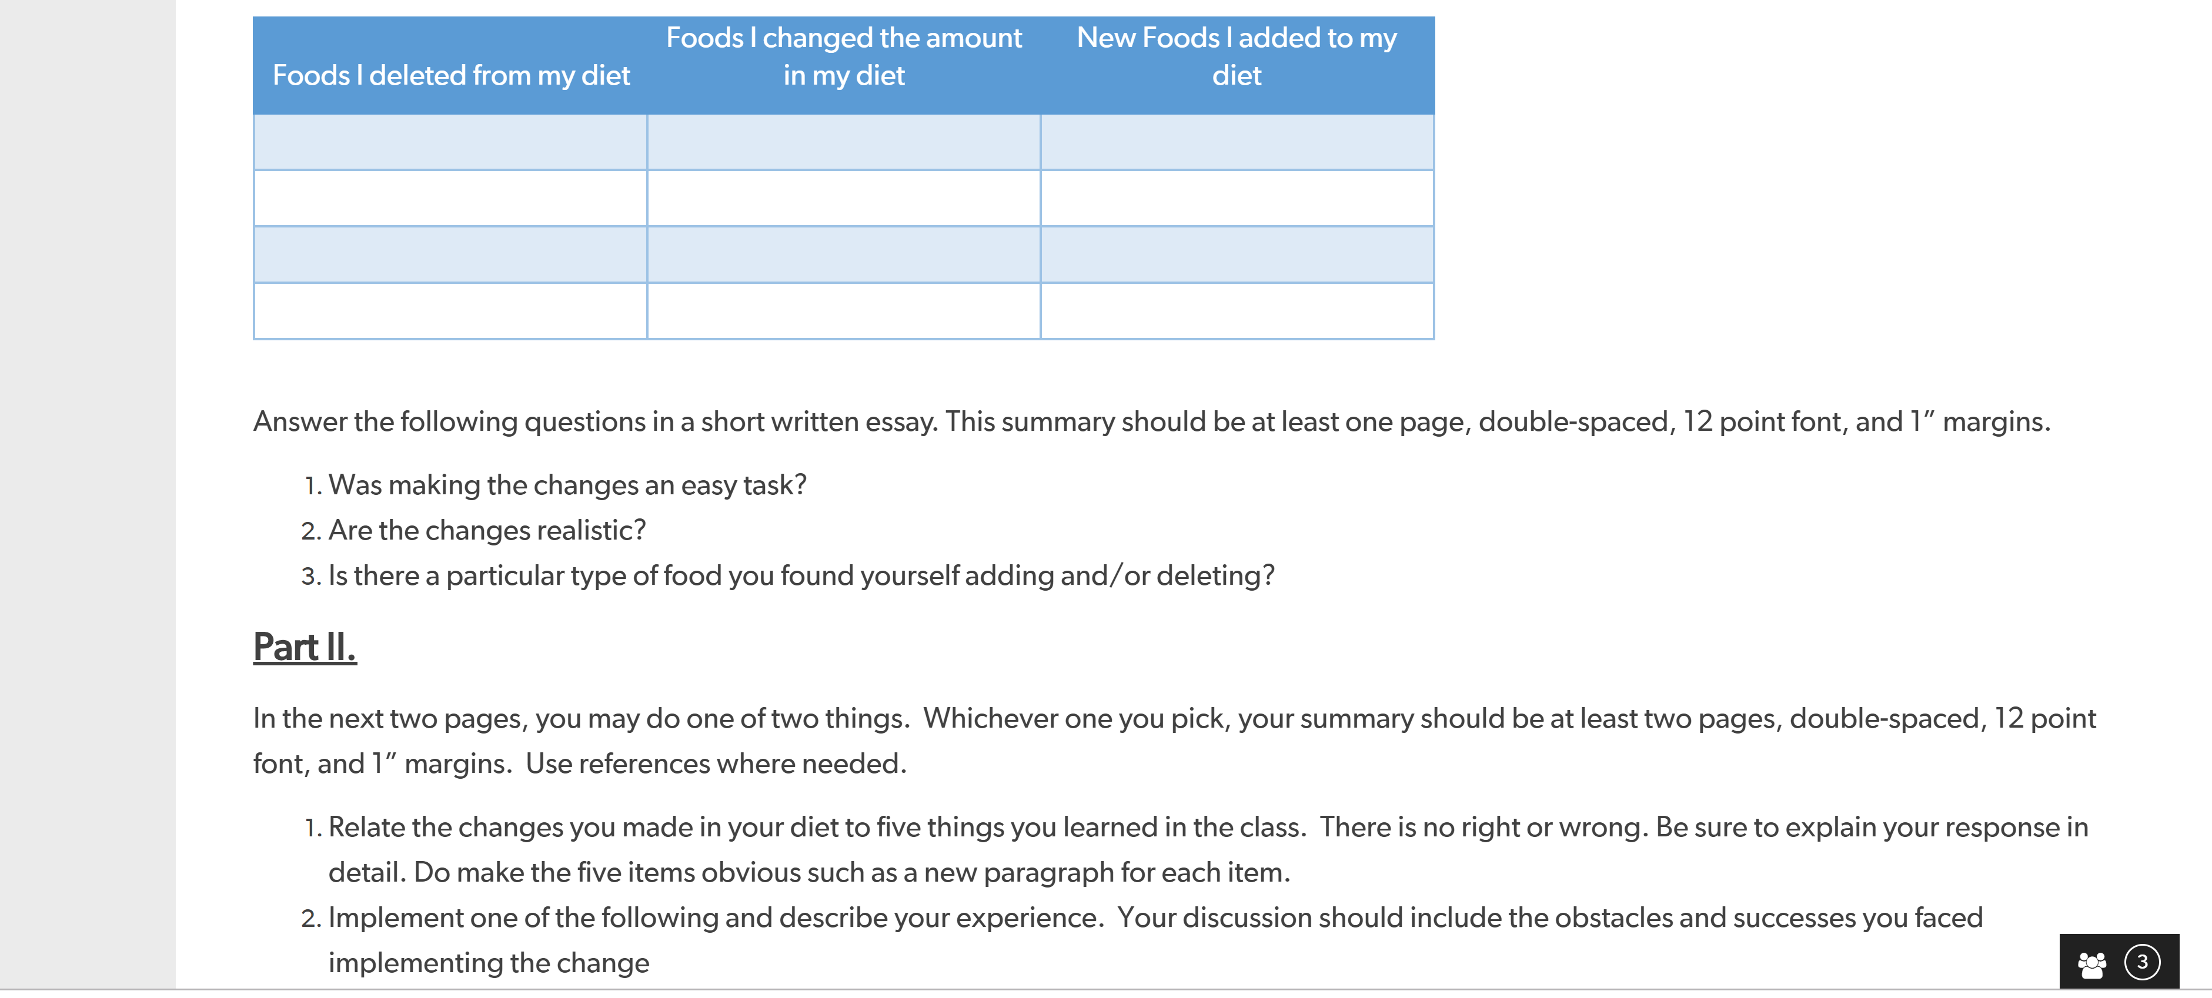This screenshot has width=2212, height=998.
Task: Click the 'Implement one of the following' item
Action: click(x=1155, y=940)
